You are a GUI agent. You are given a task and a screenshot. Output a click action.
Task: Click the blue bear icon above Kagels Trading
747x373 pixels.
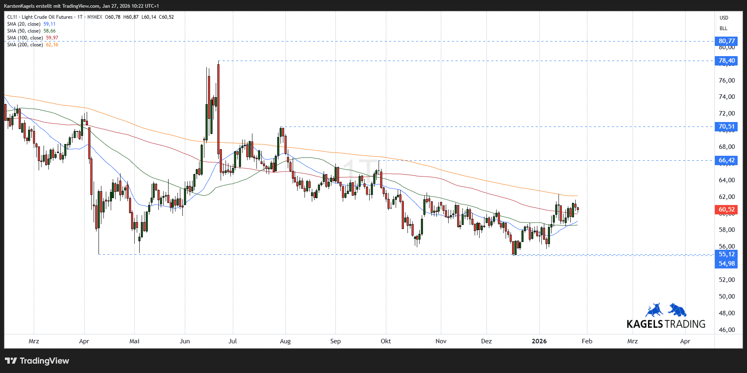(677, 310)
